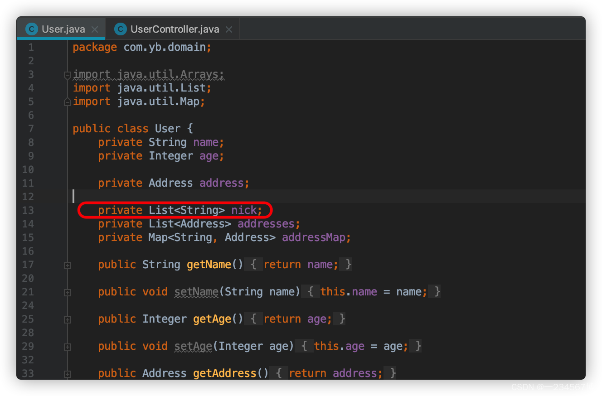The height and width of the screenshot is (396, 602).
Task: Expand the setName method with its plus box
Action: coord(67,292)
